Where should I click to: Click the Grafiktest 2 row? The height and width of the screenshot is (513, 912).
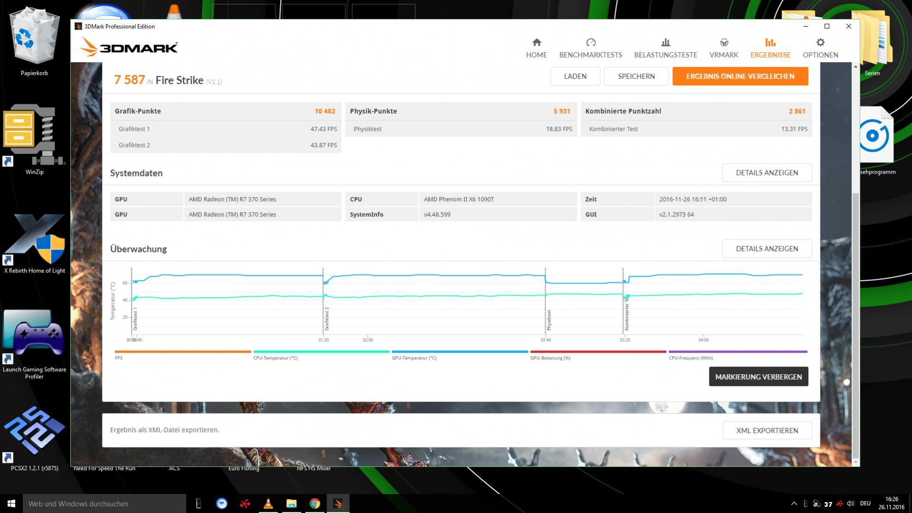click(x=226, y=145)
